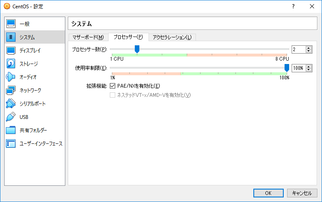Click the 100% execution cap field

pos(299,68)
